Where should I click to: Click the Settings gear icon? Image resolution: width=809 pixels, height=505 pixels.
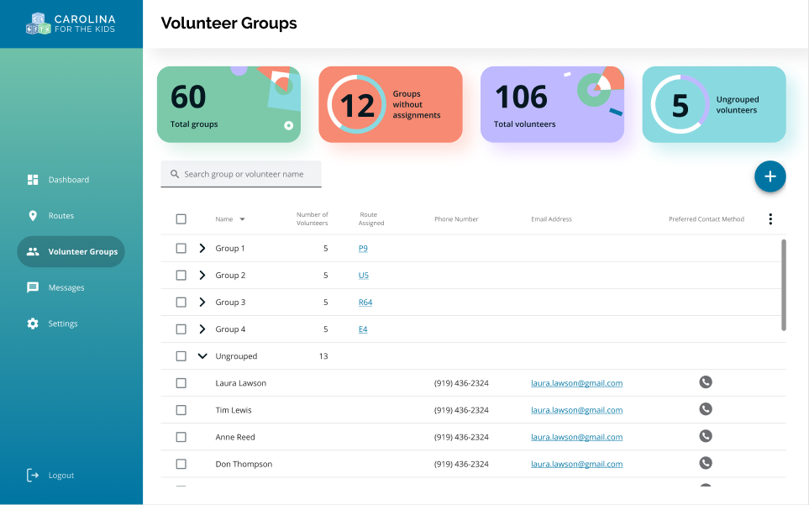pos(33,324)
